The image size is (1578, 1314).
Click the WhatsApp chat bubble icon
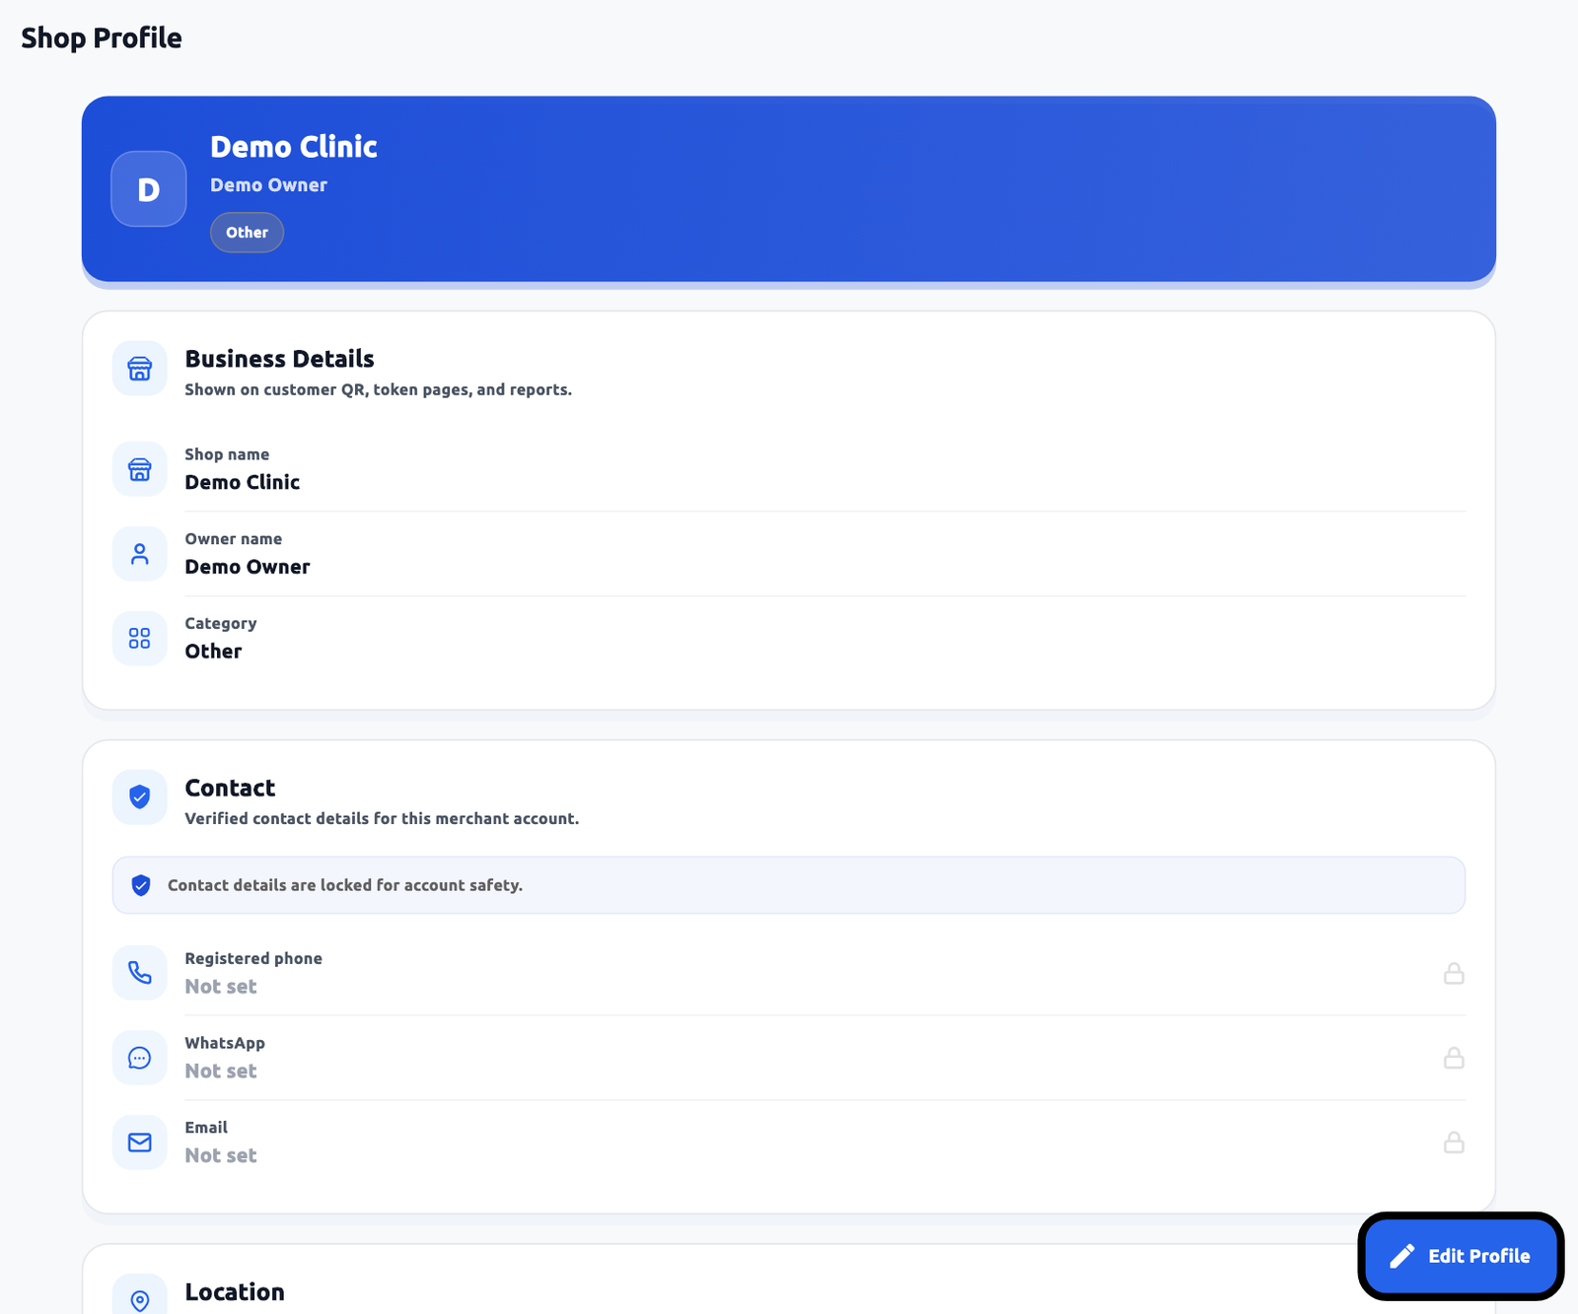pyautogui.click(x=140, y=1058)
